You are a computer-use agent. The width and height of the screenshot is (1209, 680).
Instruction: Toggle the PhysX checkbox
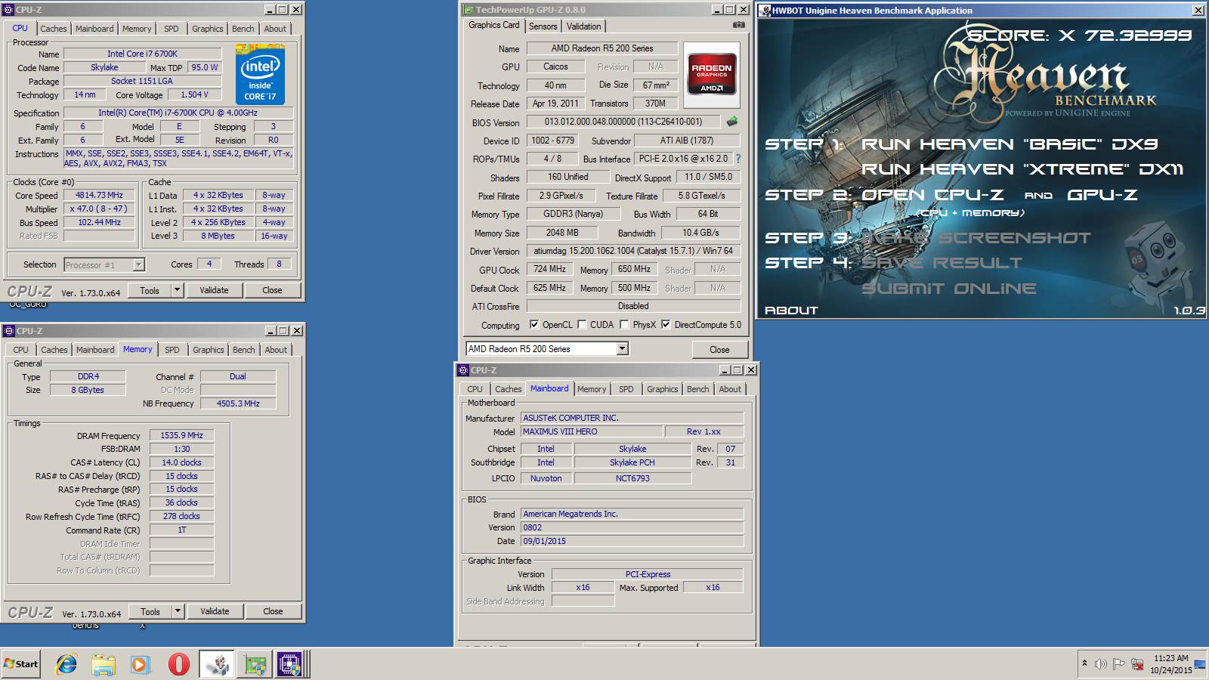tap(624, 324)
